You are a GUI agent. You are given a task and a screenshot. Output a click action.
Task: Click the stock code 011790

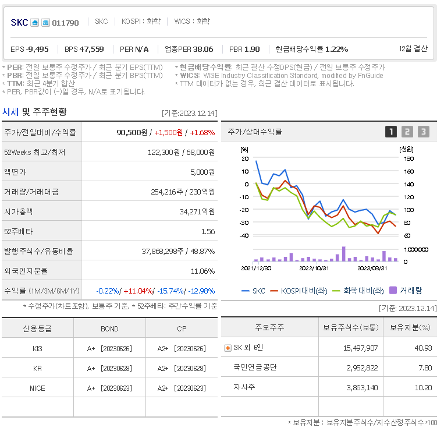click(x=65, y=23)
